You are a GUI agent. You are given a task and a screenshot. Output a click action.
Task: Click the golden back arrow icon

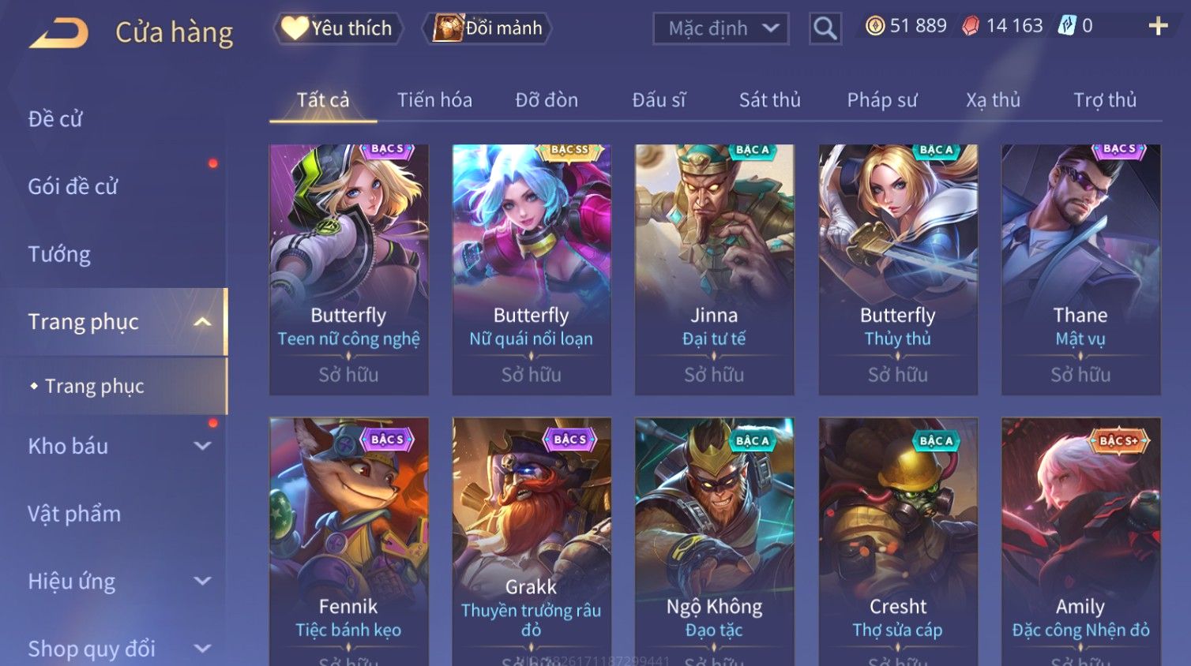click(x=59, y=33)
